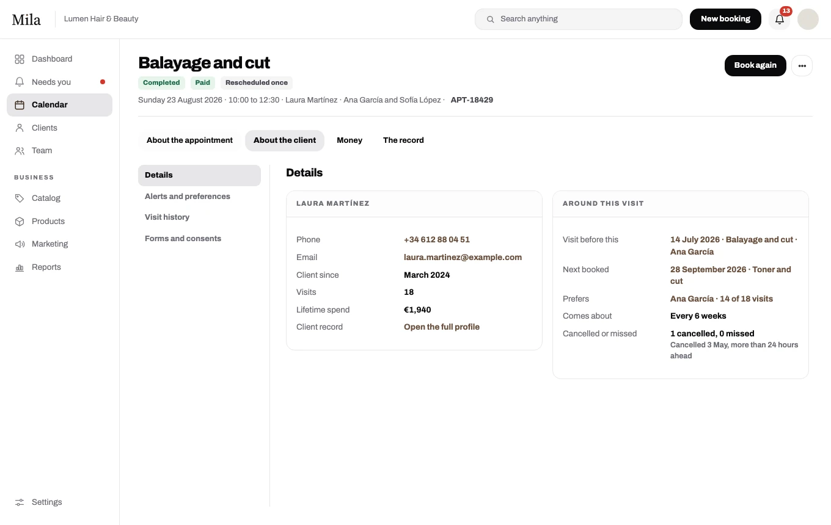The image size is (831, 525).
Task: Click the Paid status badge
Action: click(x=203, y=82)
